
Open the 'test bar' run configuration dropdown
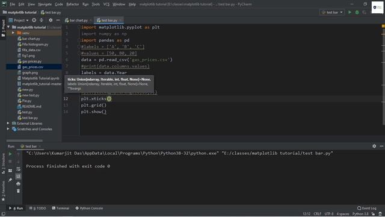[x=332, y=12]
